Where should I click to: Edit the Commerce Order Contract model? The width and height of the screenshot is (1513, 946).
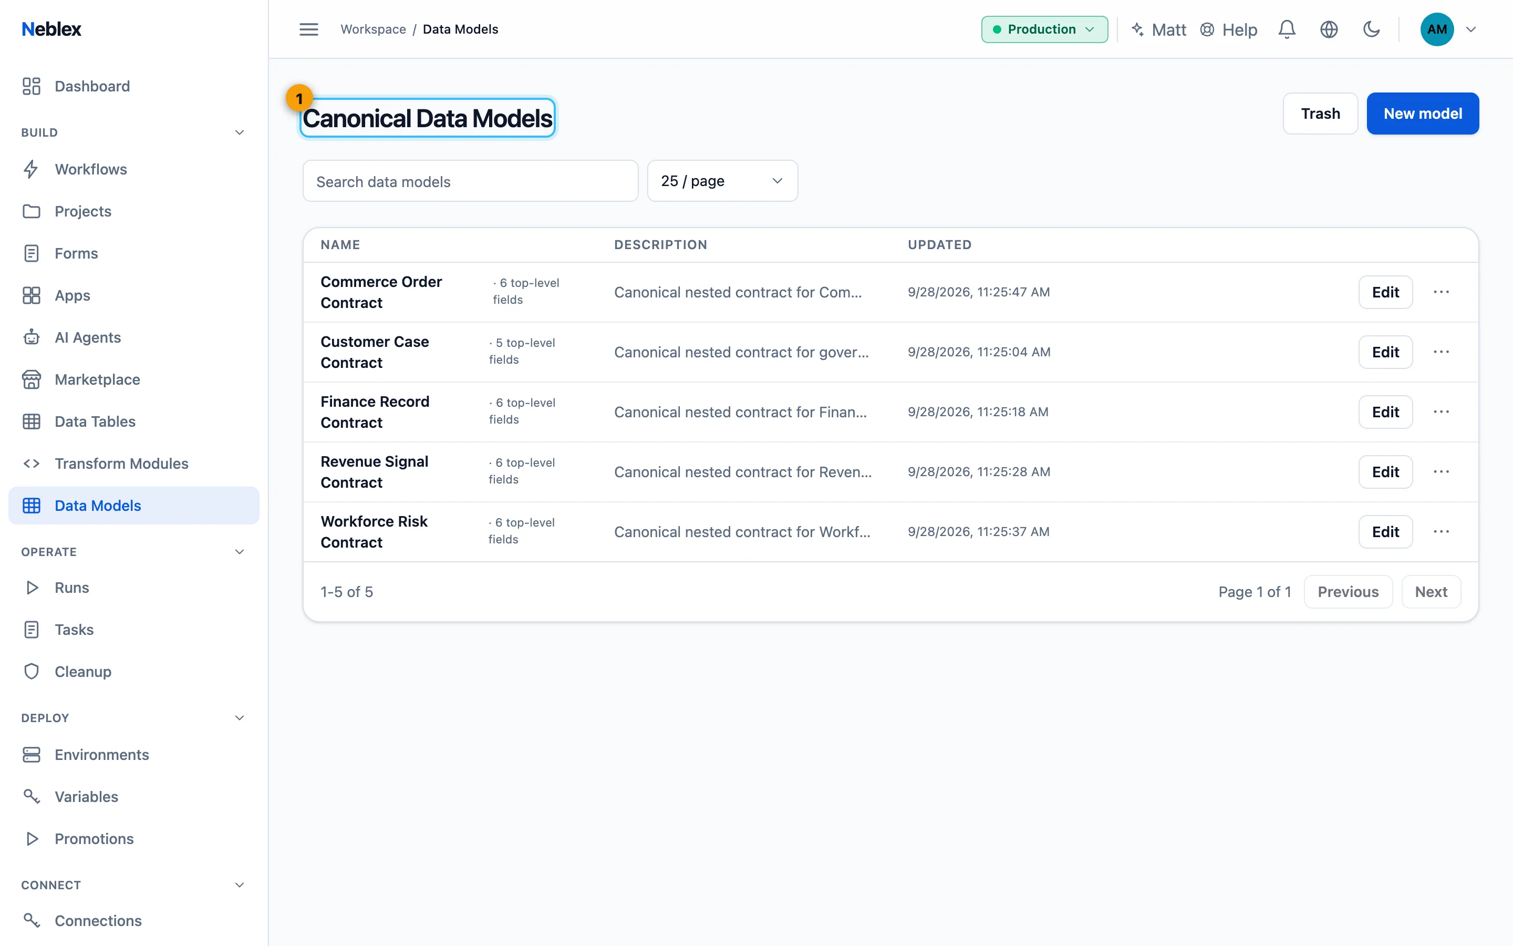pos(1385,292)
